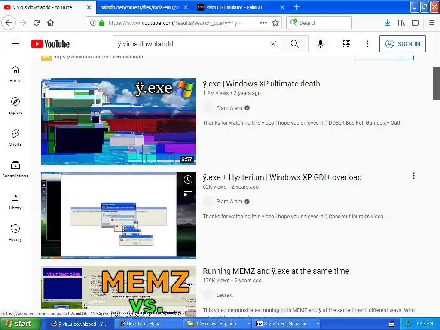Open page actions three-dot menu in address bar
This screenshot has height=330, width=440.
click(263, 23)
